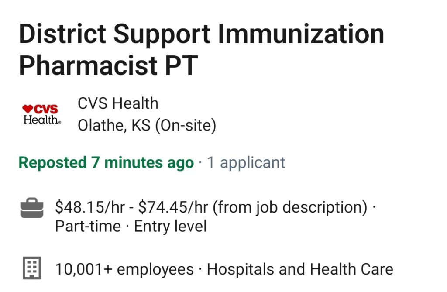This screenshot has height=292, width=447.
Task: Click the 'Entry level' seniority label
Action: pos(171,227)
